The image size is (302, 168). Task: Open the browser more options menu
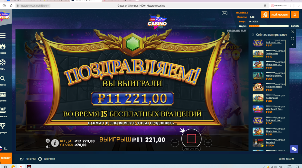point(291,6)
